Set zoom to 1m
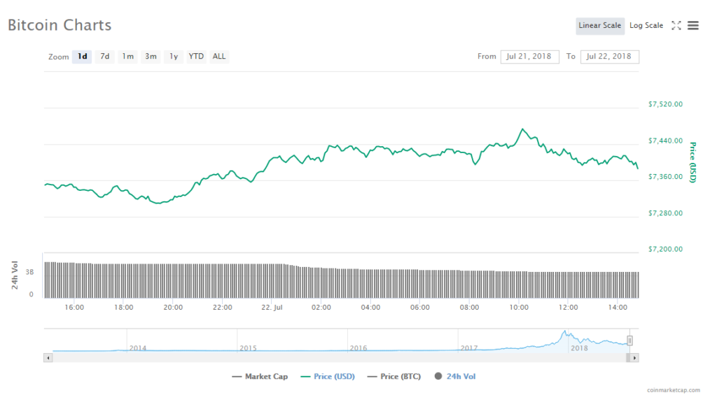The width and height of the screenshot is (717, 402). (127, 57)
